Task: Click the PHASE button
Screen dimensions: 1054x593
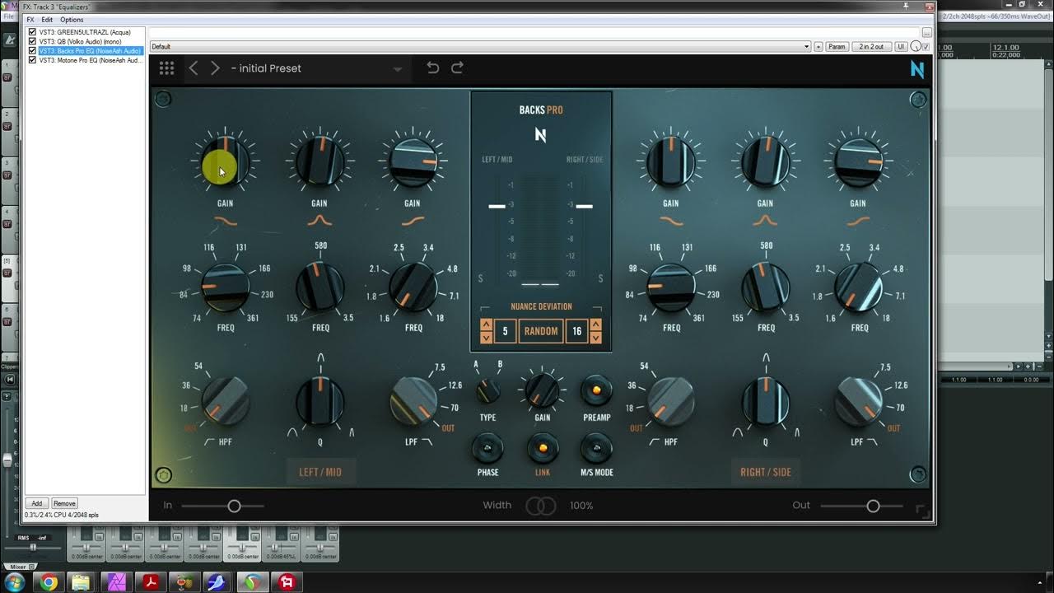Action: (487, 448)
